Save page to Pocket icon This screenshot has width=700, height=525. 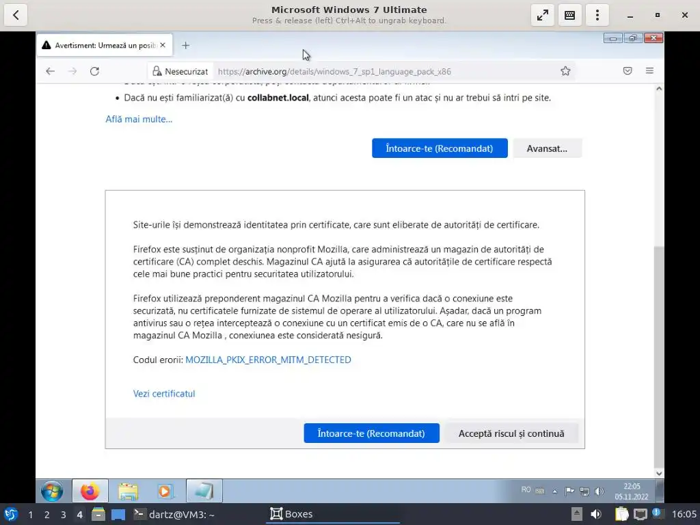[628, 70]
